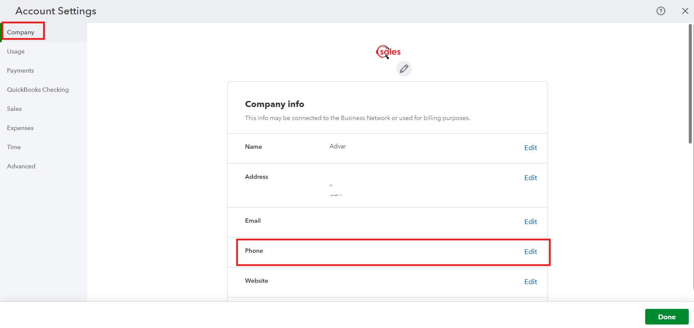Click the vertical scrollbar on the right
Image resolution: width=694 pixels, height=328 pixels.
pos(690,84)
